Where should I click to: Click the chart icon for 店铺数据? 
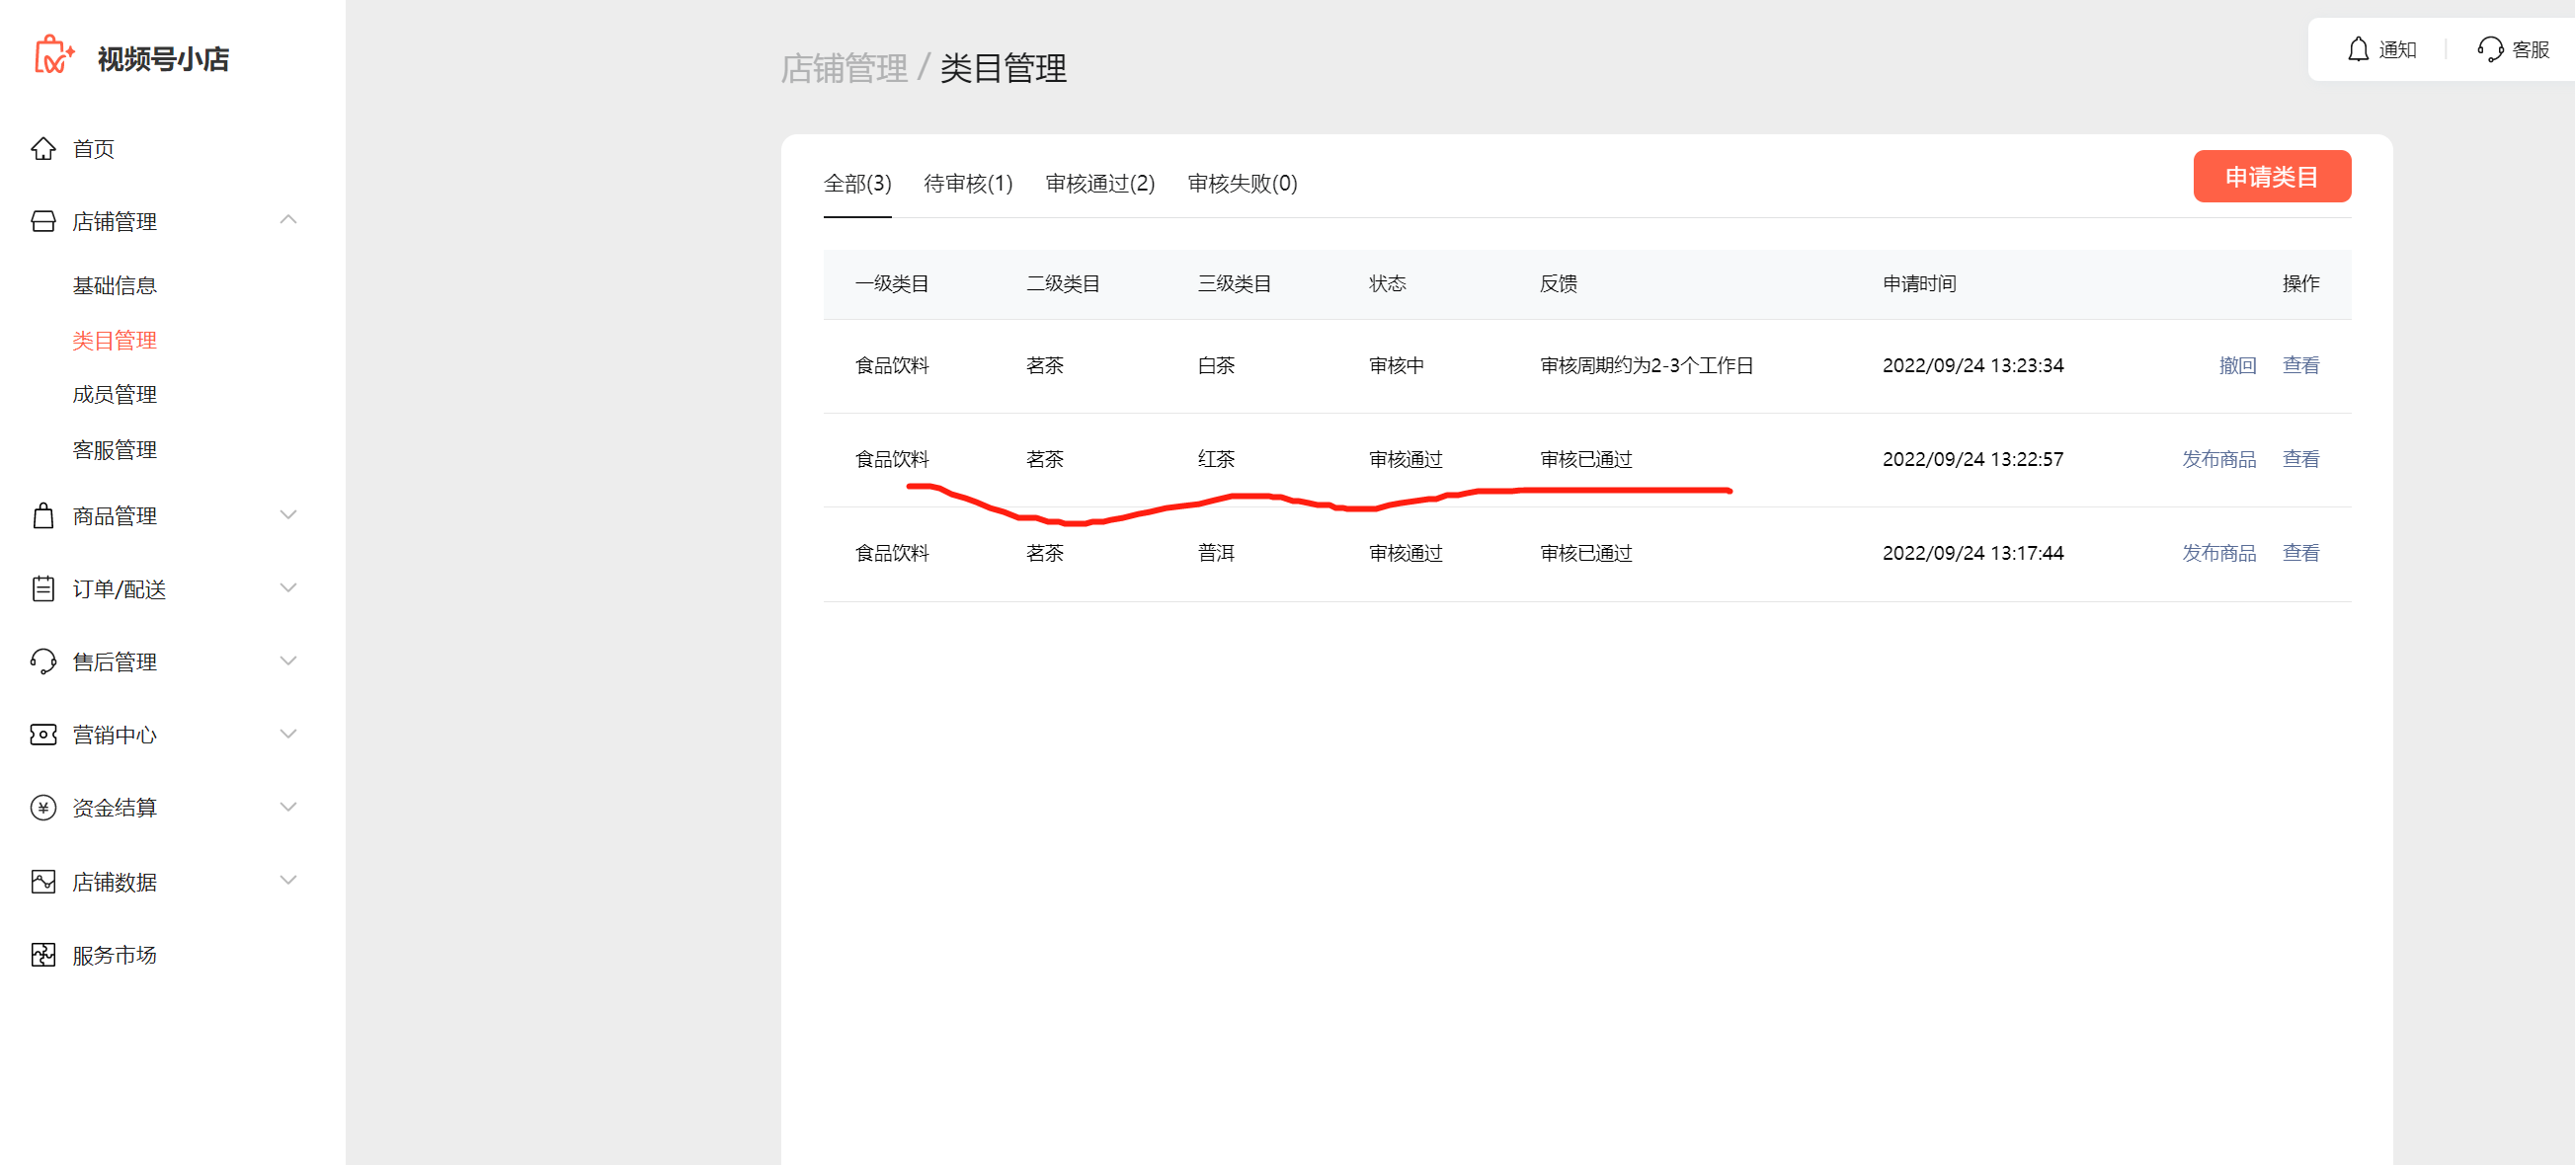(x=43, y=882)
